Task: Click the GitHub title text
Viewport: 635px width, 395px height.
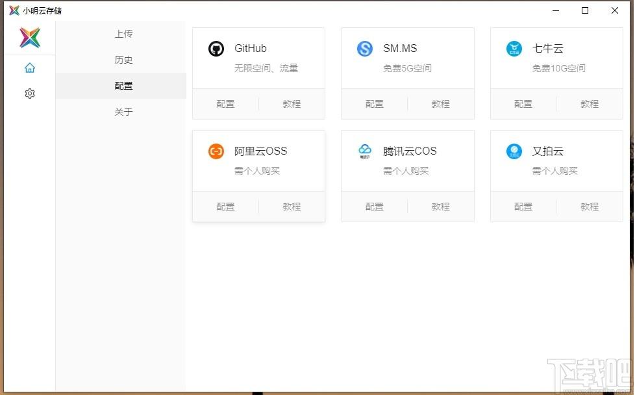Action: pyautogui.click(x=251, y=48)
